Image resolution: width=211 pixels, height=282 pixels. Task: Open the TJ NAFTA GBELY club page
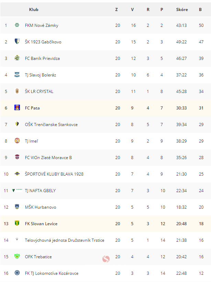coord(40,191)
